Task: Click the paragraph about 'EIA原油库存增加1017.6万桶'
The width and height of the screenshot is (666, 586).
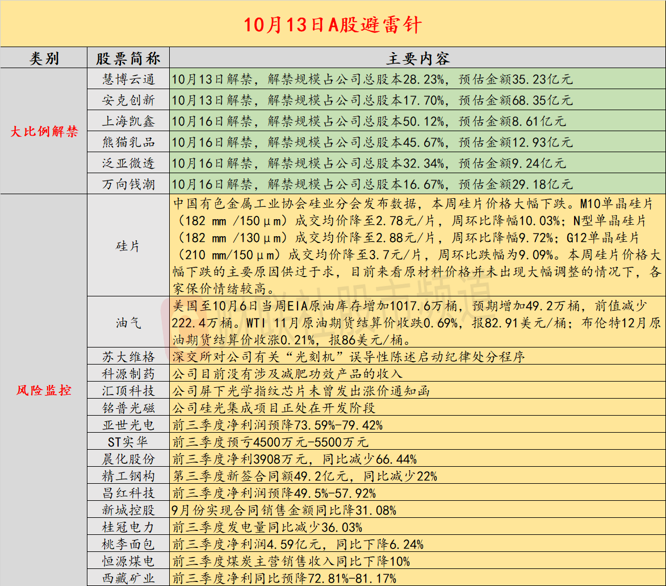Action: (x=417, y=323)
